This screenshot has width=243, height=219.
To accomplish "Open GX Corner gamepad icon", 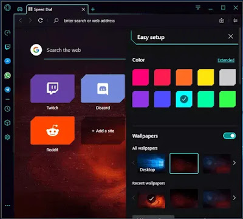I will pos(19,9).
